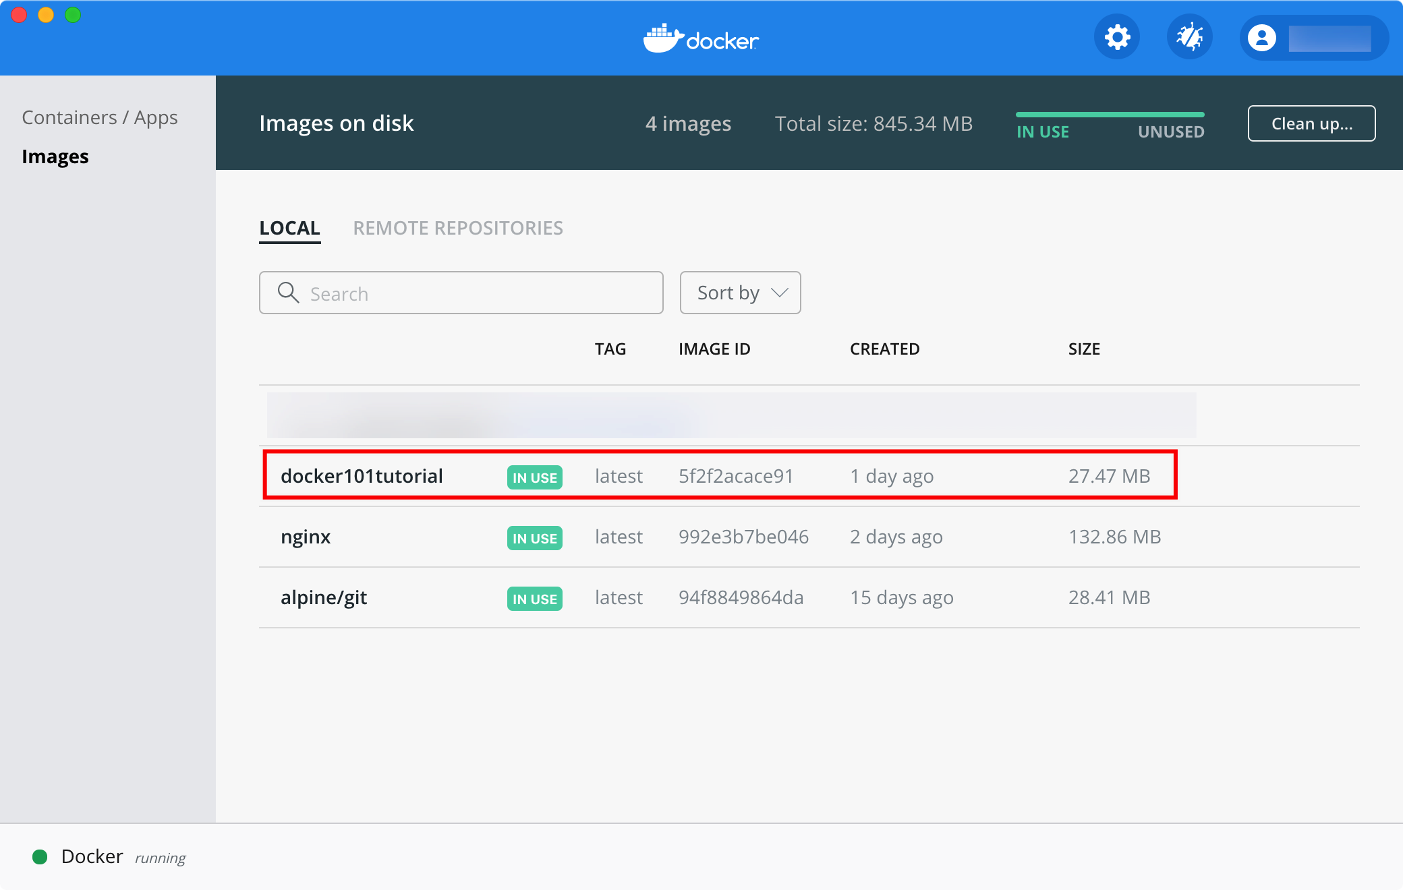This screenshot has height=890, width=1403.
Task: Open Docker settings gear icon
Action: [x=1117, y=37]
